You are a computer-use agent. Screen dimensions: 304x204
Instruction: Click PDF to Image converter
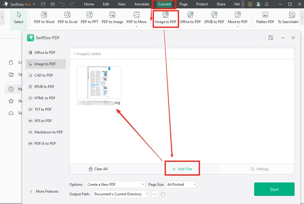tap(113, 18)
